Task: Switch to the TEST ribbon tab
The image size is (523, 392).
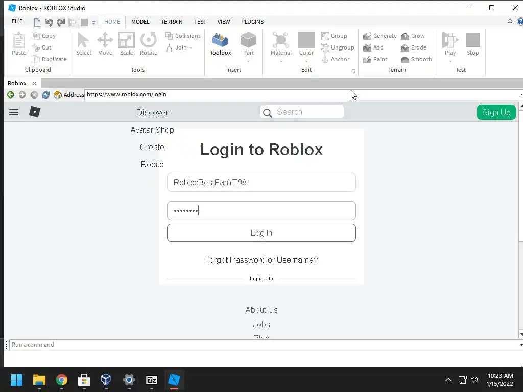Action: click(200, 22)
